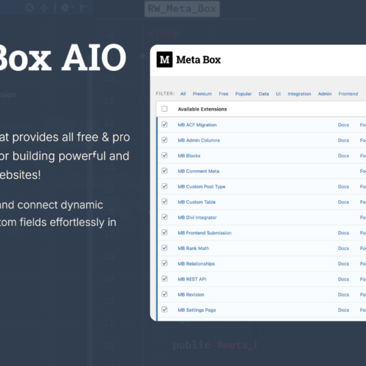
Task: Uncheck the MB ACF Migration checkbox
Action: click(x=164, y=124)
